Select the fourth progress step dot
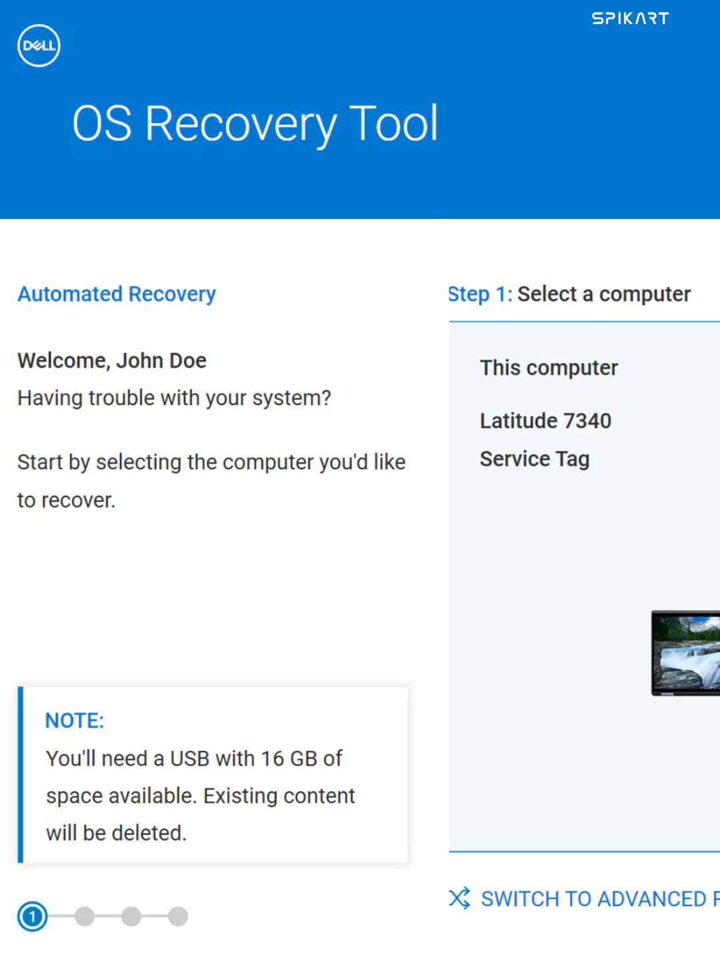This screenshot has height=961, width=720. pyautogui.click(x=178, y=916)
